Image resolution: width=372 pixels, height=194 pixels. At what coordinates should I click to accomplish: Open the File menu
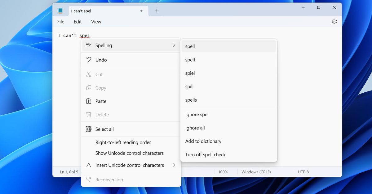pos(61,22)
